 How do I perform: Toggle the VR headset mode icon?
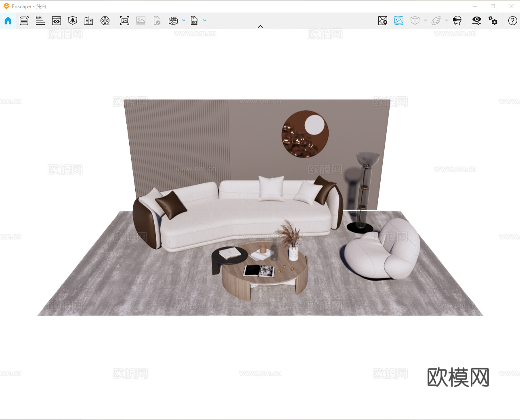(457, 21)
